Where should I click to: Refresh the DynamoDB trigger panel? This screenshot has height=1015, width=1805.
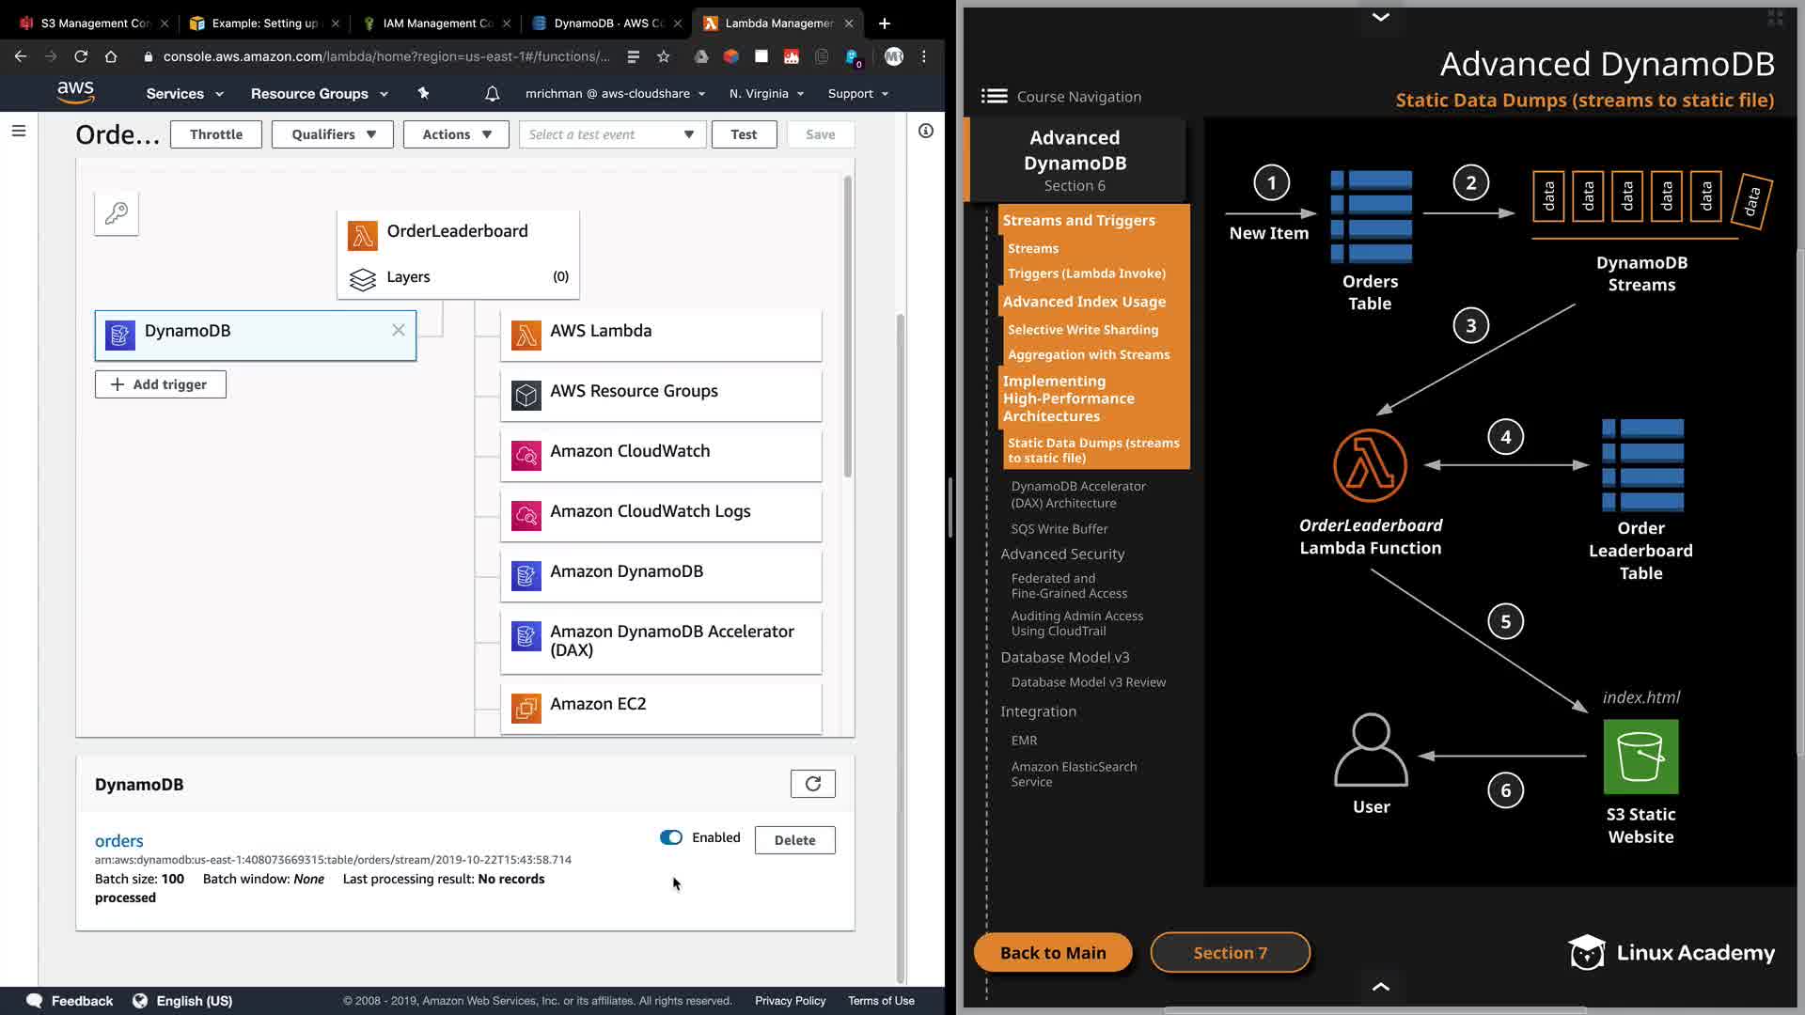[x=812, y=784]
